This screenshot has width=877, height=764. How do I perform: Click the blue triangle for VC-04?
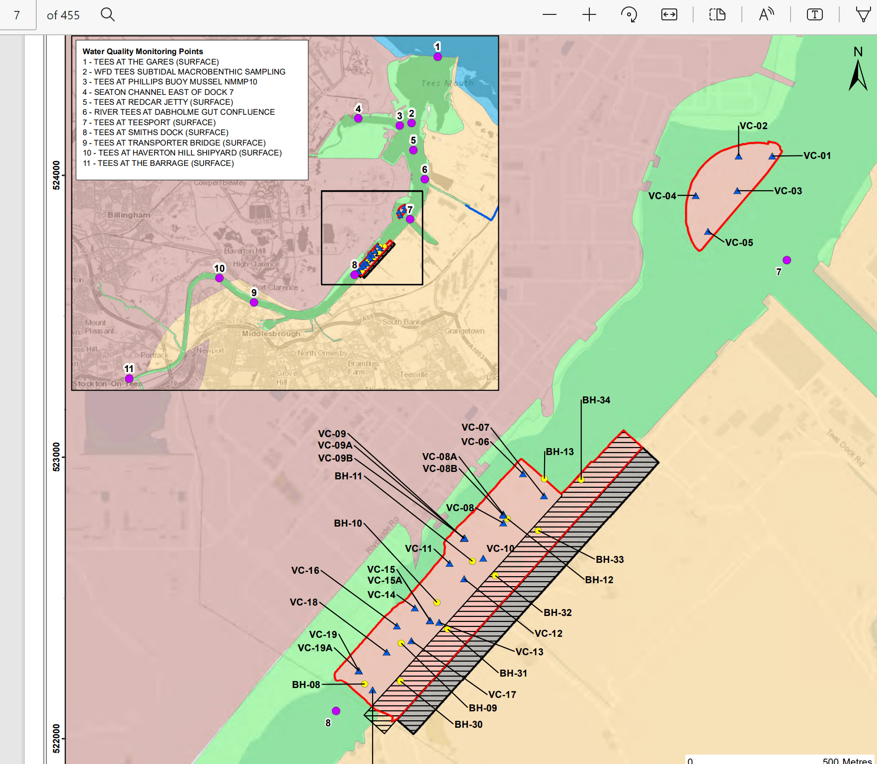696,196
